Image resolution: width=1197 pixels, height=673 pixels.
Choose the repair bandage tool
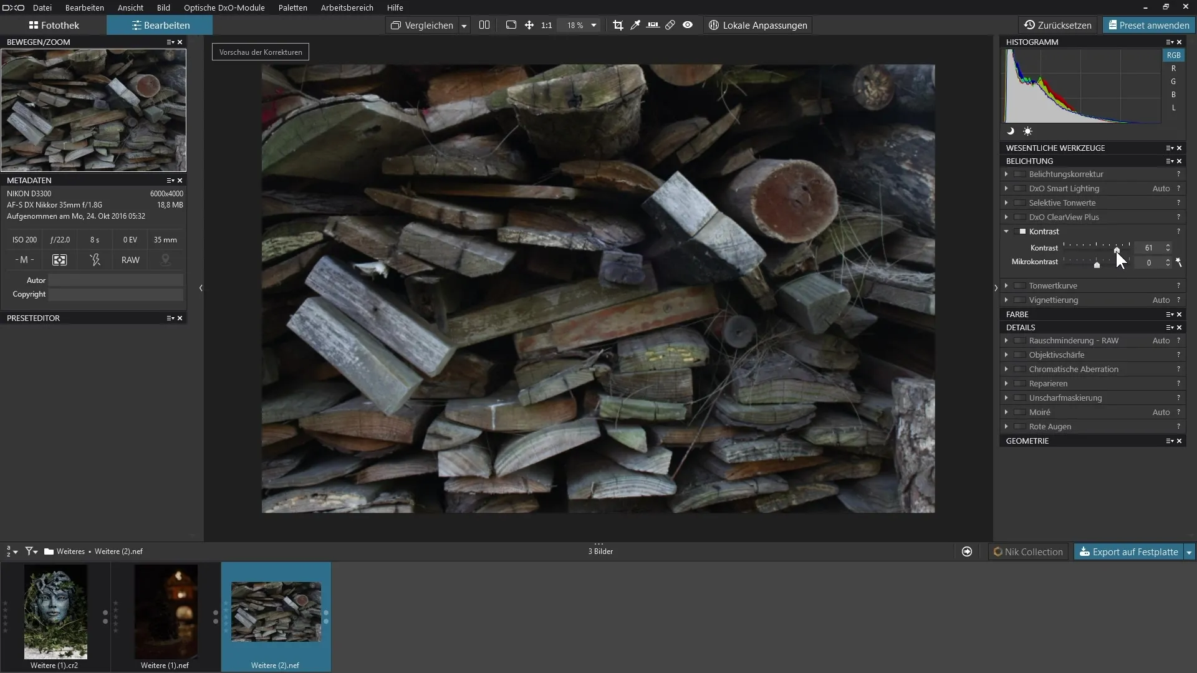click(670, 26)
